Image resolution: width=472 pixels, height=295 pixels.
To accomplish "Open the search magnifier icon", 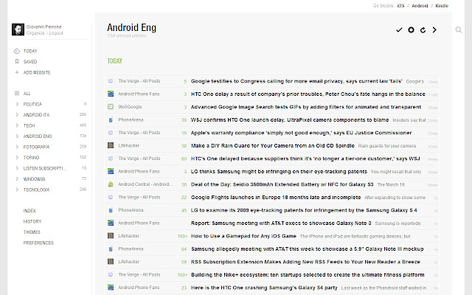I will [460, 29].
